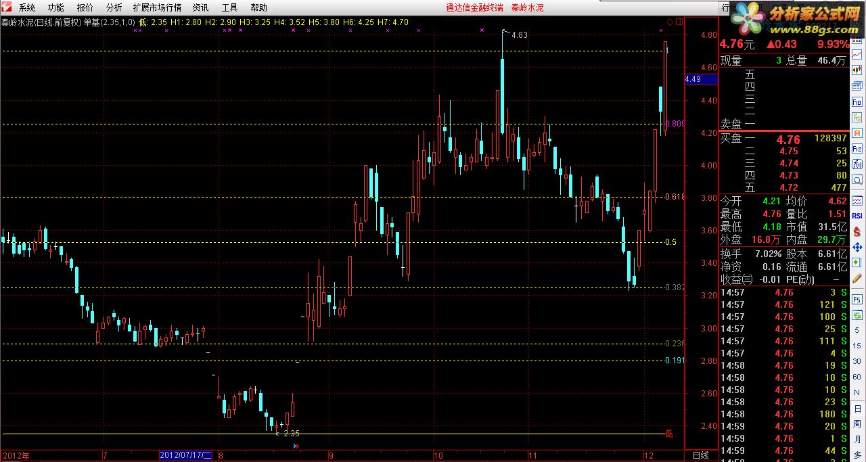
Task: Open the 工具 menu
Action: tap(229, 8)
